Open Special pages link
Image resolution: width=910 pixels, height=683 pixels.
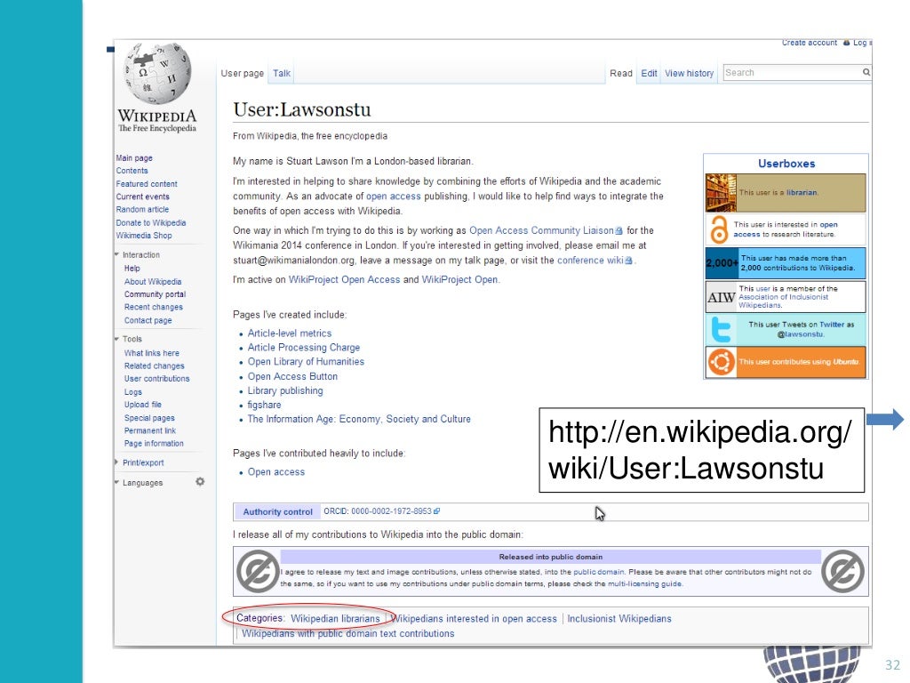149,418
